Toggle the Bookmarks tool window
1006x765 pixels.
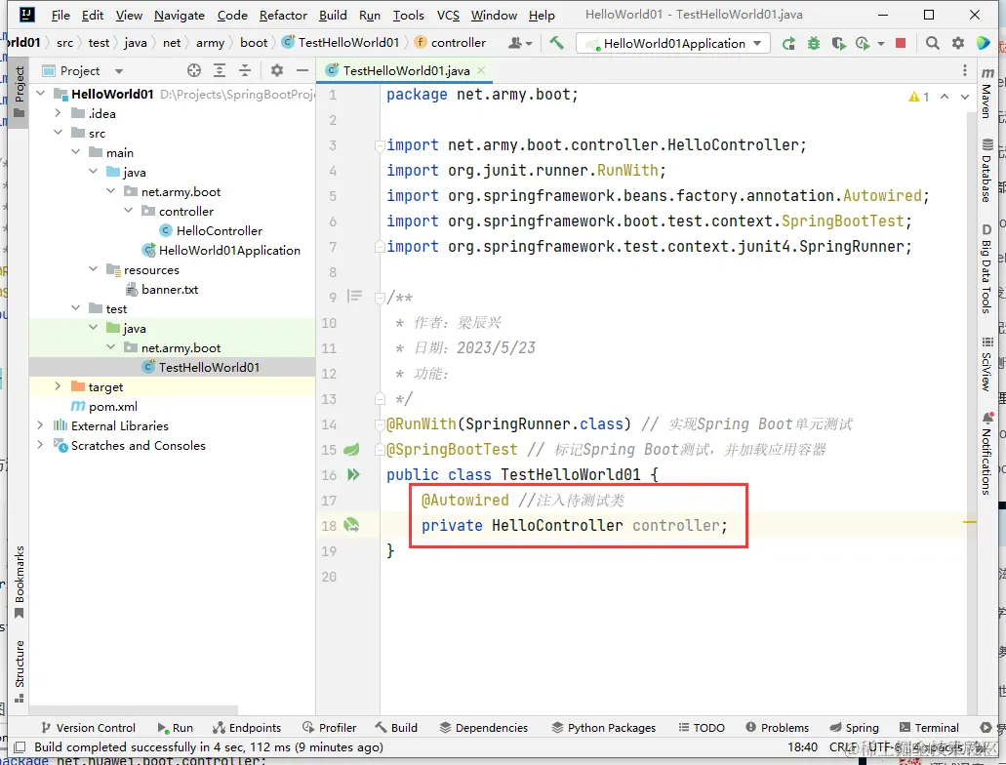click(19, 581)
